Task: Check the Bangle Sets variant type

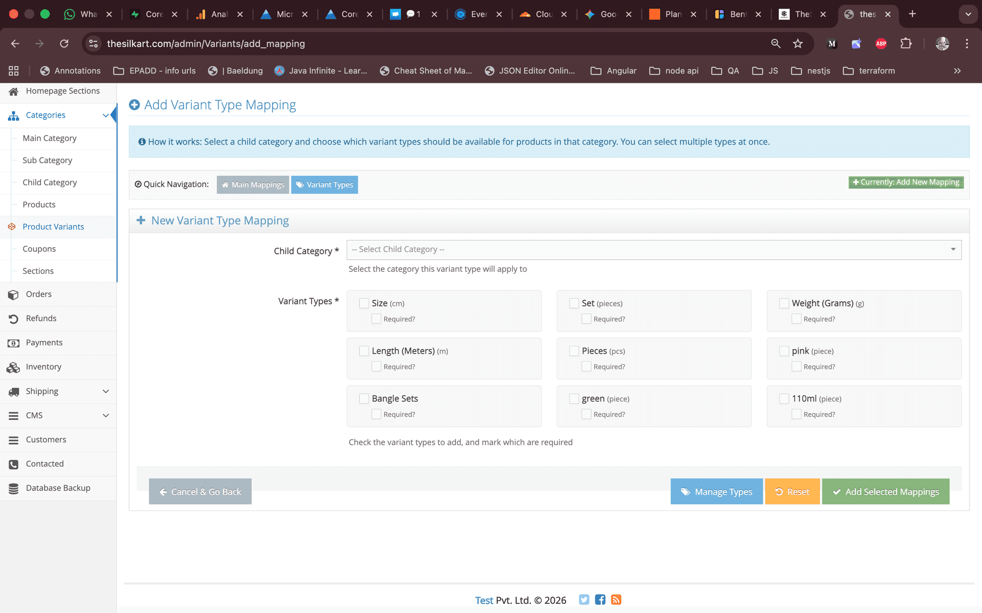Action: pos(364,398)
